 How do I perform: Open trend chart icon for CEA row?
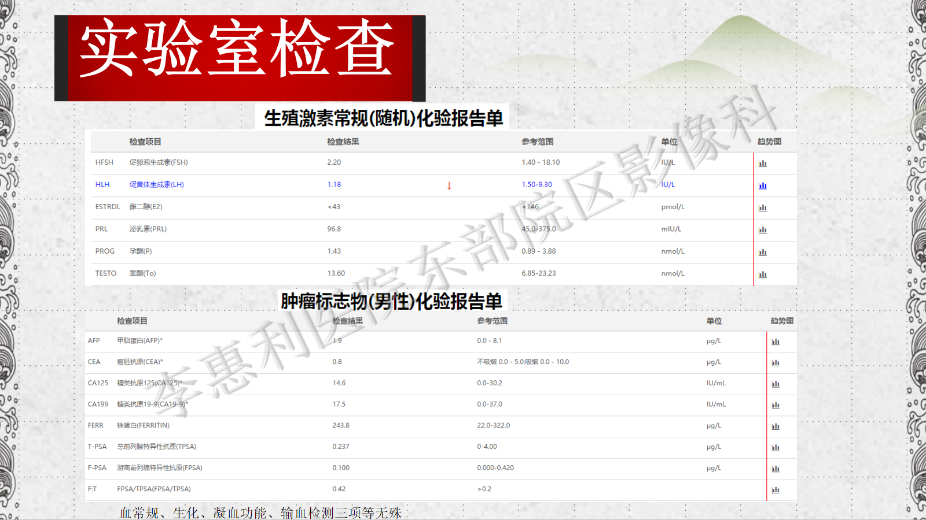click(x=776, y=363)
